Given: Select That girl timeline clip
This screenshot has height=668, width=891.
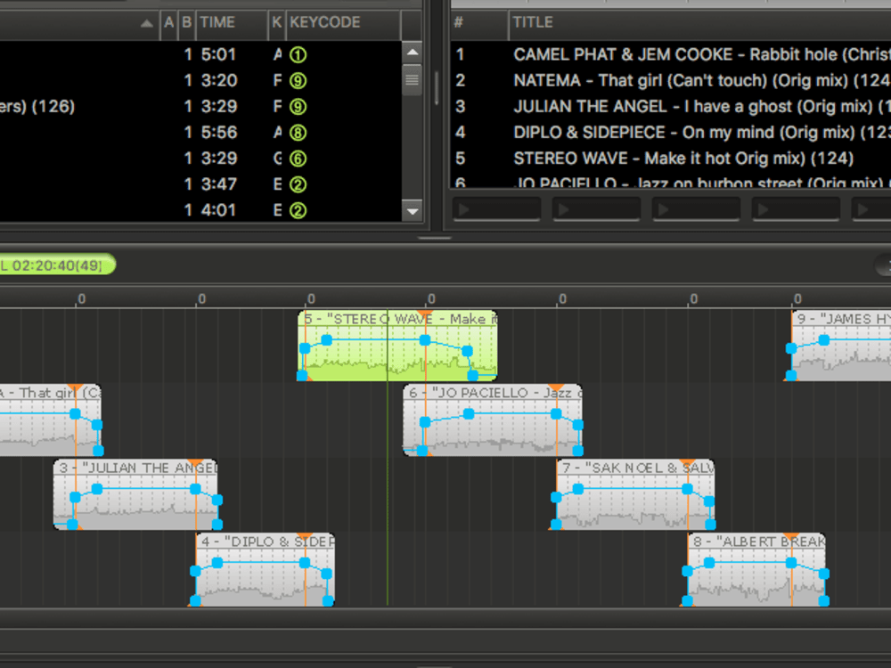Looking at the screenshot, I should pyautogui.click(x=50, y=420).
